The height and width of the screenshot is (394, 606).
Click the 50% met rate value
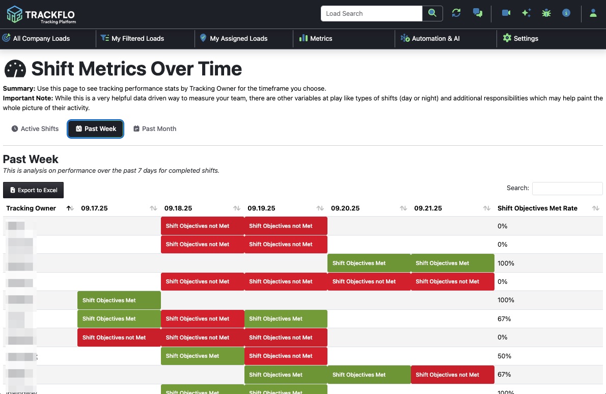[x=504, y=356]
